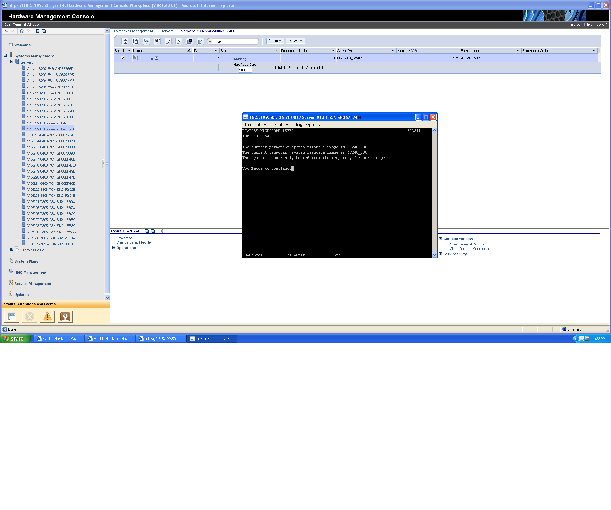Screen dimensions: 611x510
Task: Click Change Default Profile task link
Action: click(x=133, y=242)
